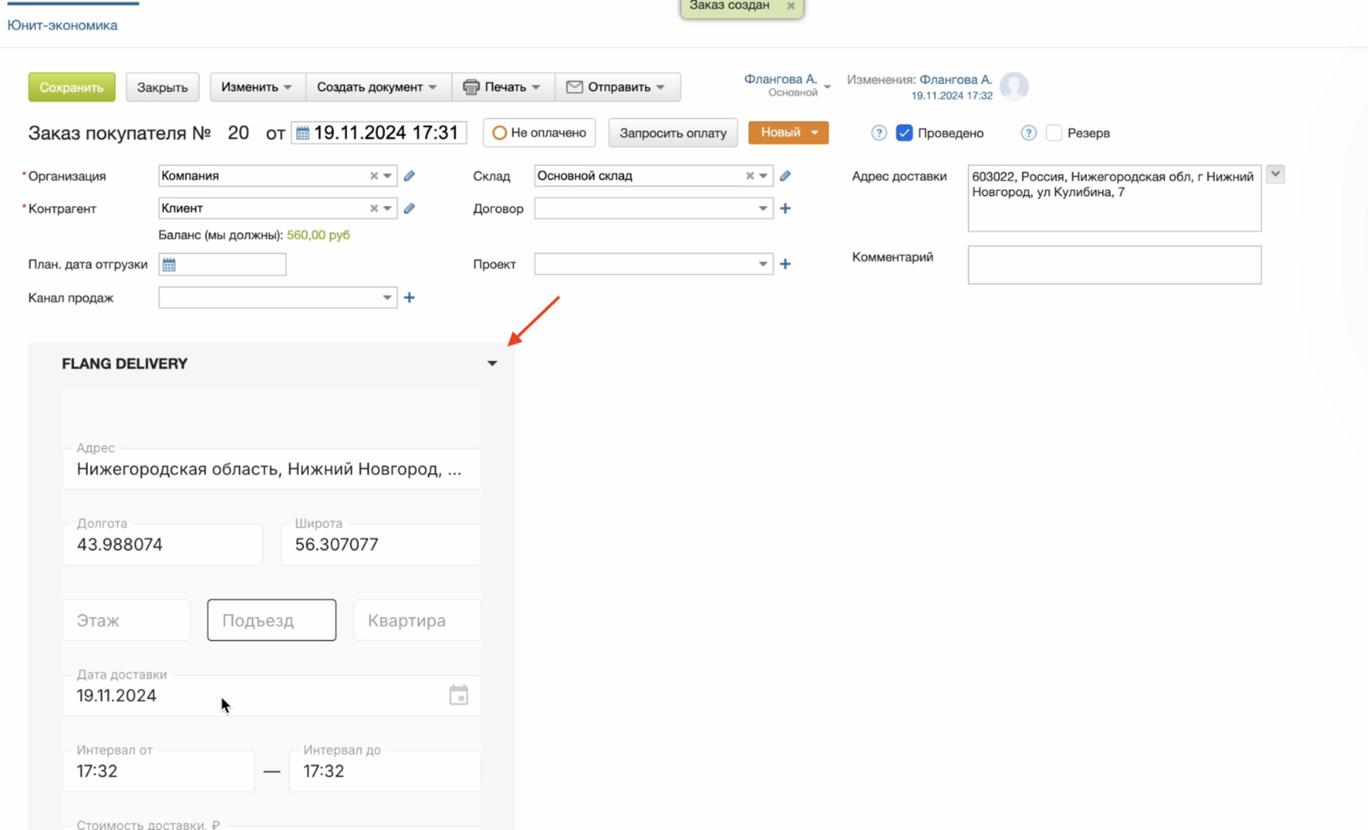This screenshot has height=830, width=1368.
Task: Click the user avatar near Изменения
Action: click(x=1014, y=86)
